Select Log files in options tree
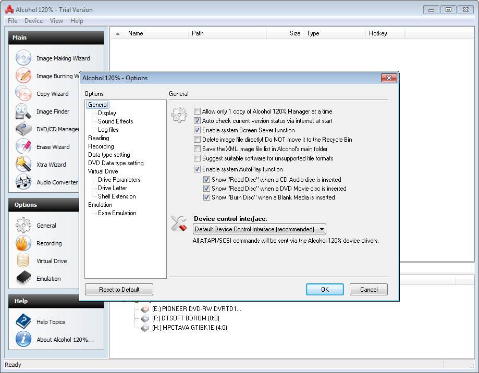 [108, 130]
